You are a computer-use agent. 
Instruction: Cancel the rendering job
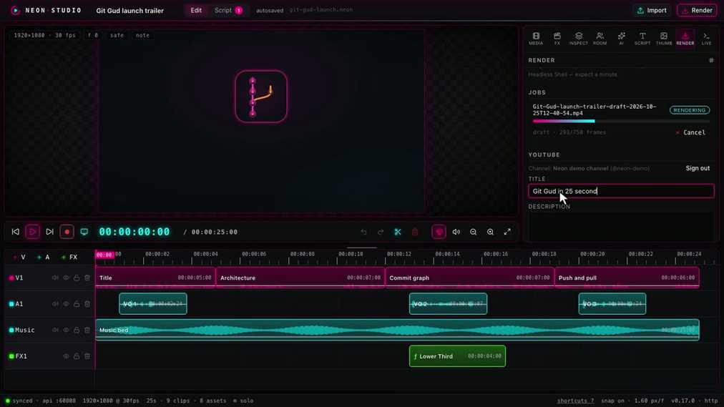coord(690,132)
